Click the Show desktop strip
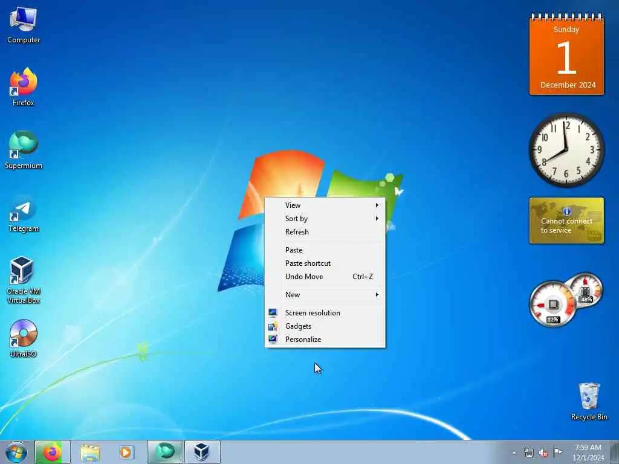The width and height of the screenshot is (619, 464). coord(615,452)
